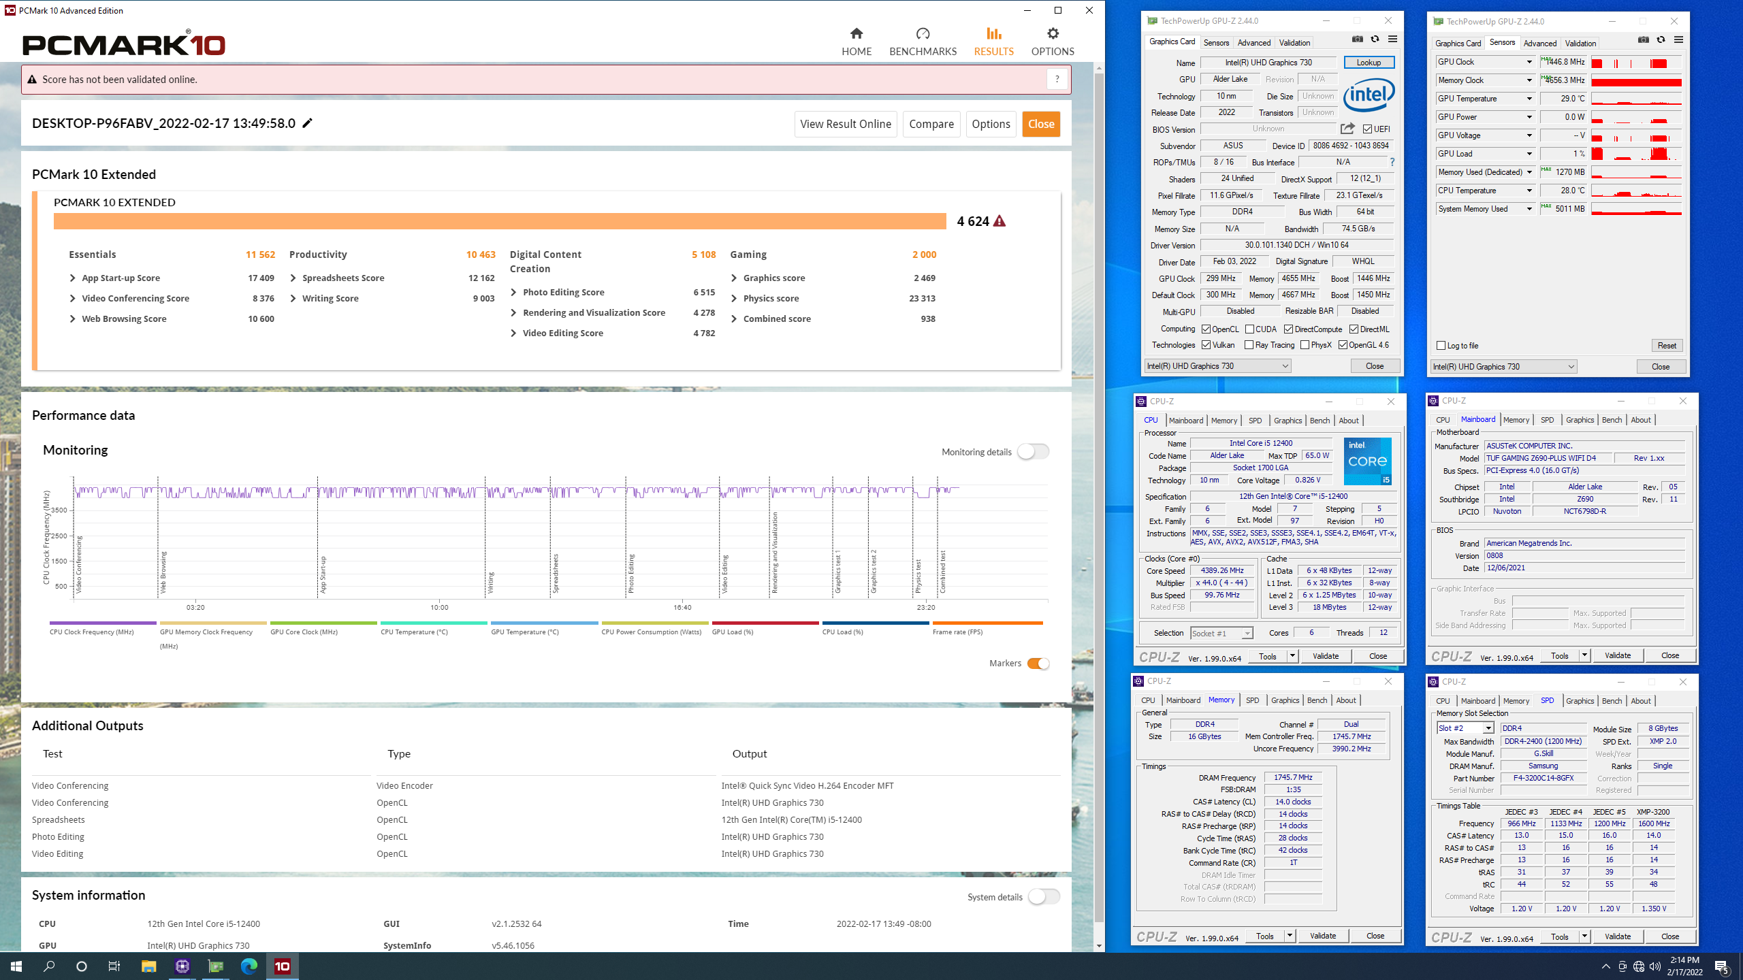Image resolution: width=1743 pixels, height=980 pixels.
Task: Click the pencil icon to rename result
Action: click(x=308, y=123)
